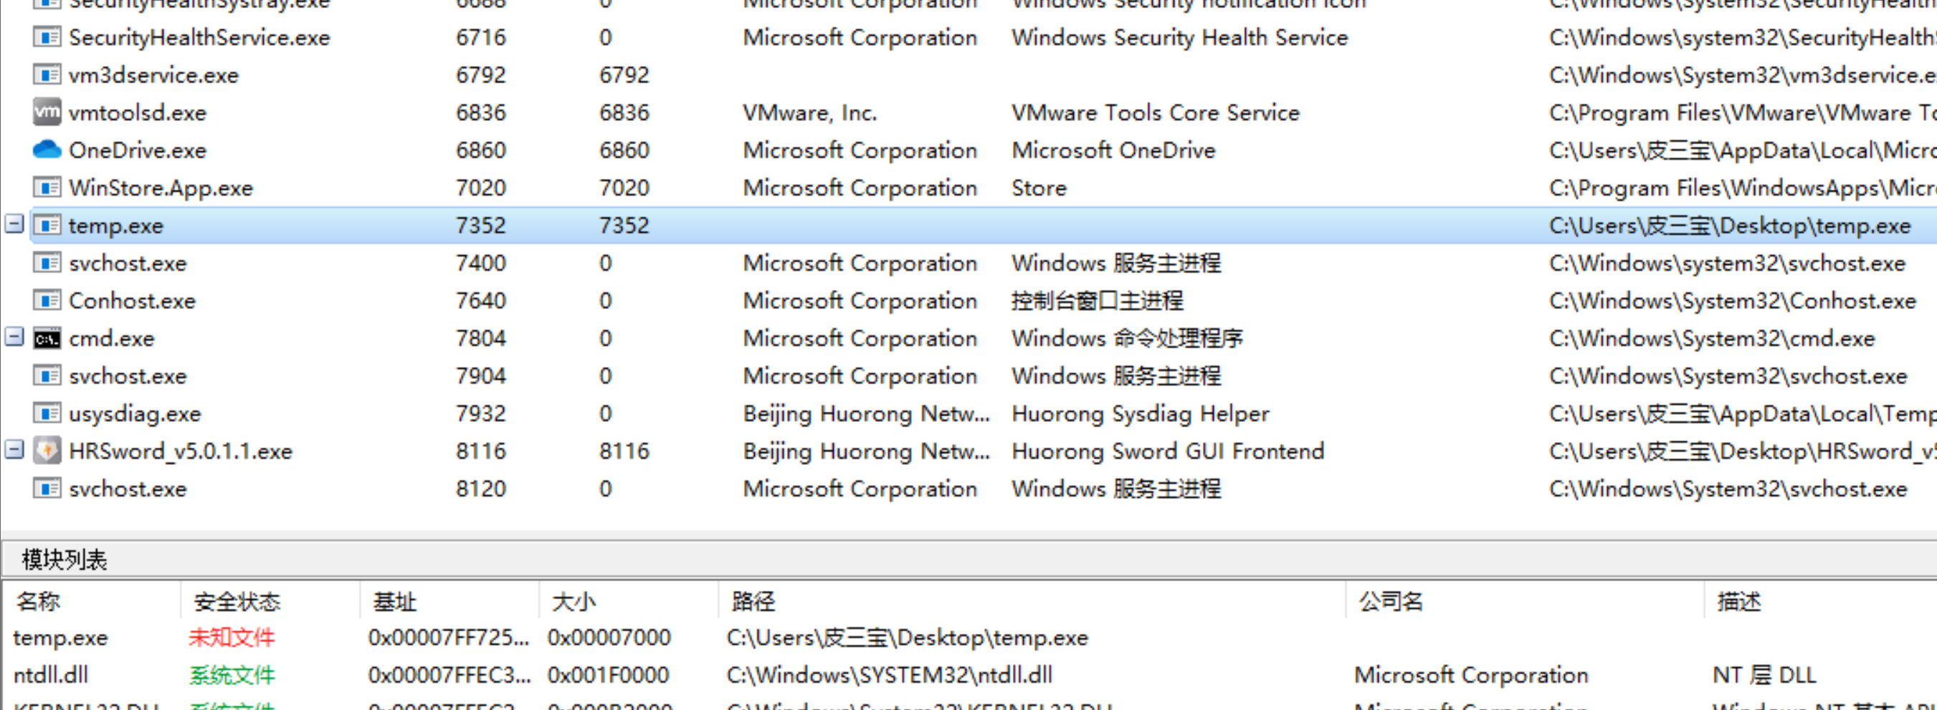Collapse the temp.exe process tree

click(14, 224)
